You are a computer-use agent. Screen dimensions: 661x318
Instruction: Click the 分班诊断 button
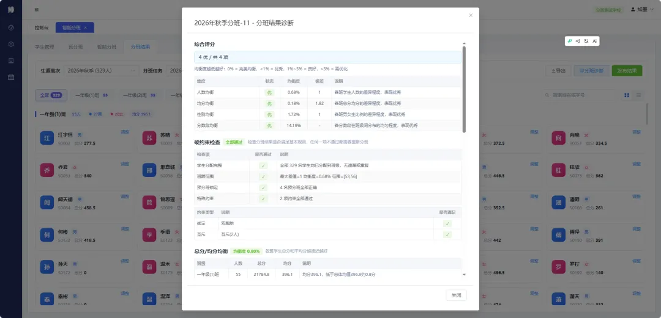click(591, 71)
